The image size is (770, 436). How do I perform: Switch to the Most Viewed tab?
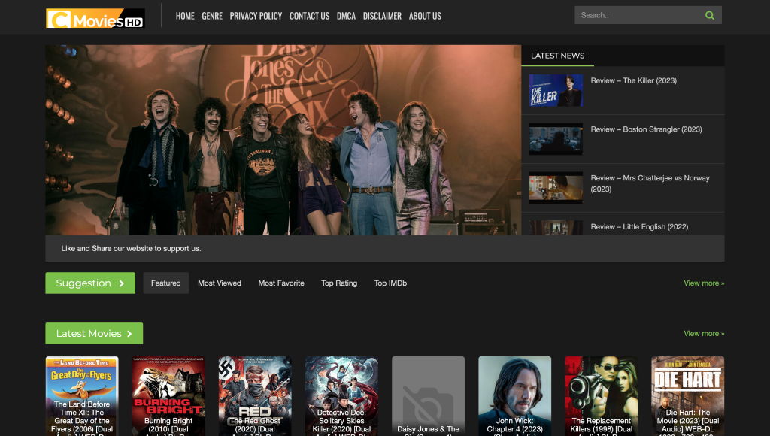[220, 283]
